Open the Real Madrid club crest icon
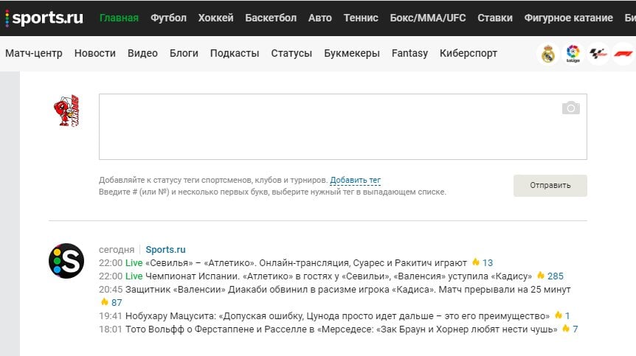Viewport: 636px width, 356px height. 548,54
